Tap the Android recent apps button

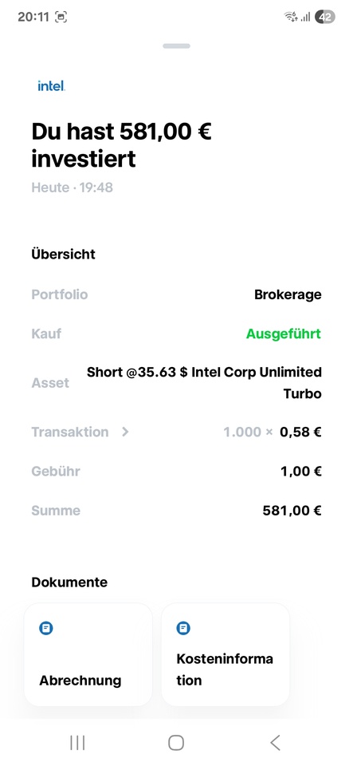(77, 743)
